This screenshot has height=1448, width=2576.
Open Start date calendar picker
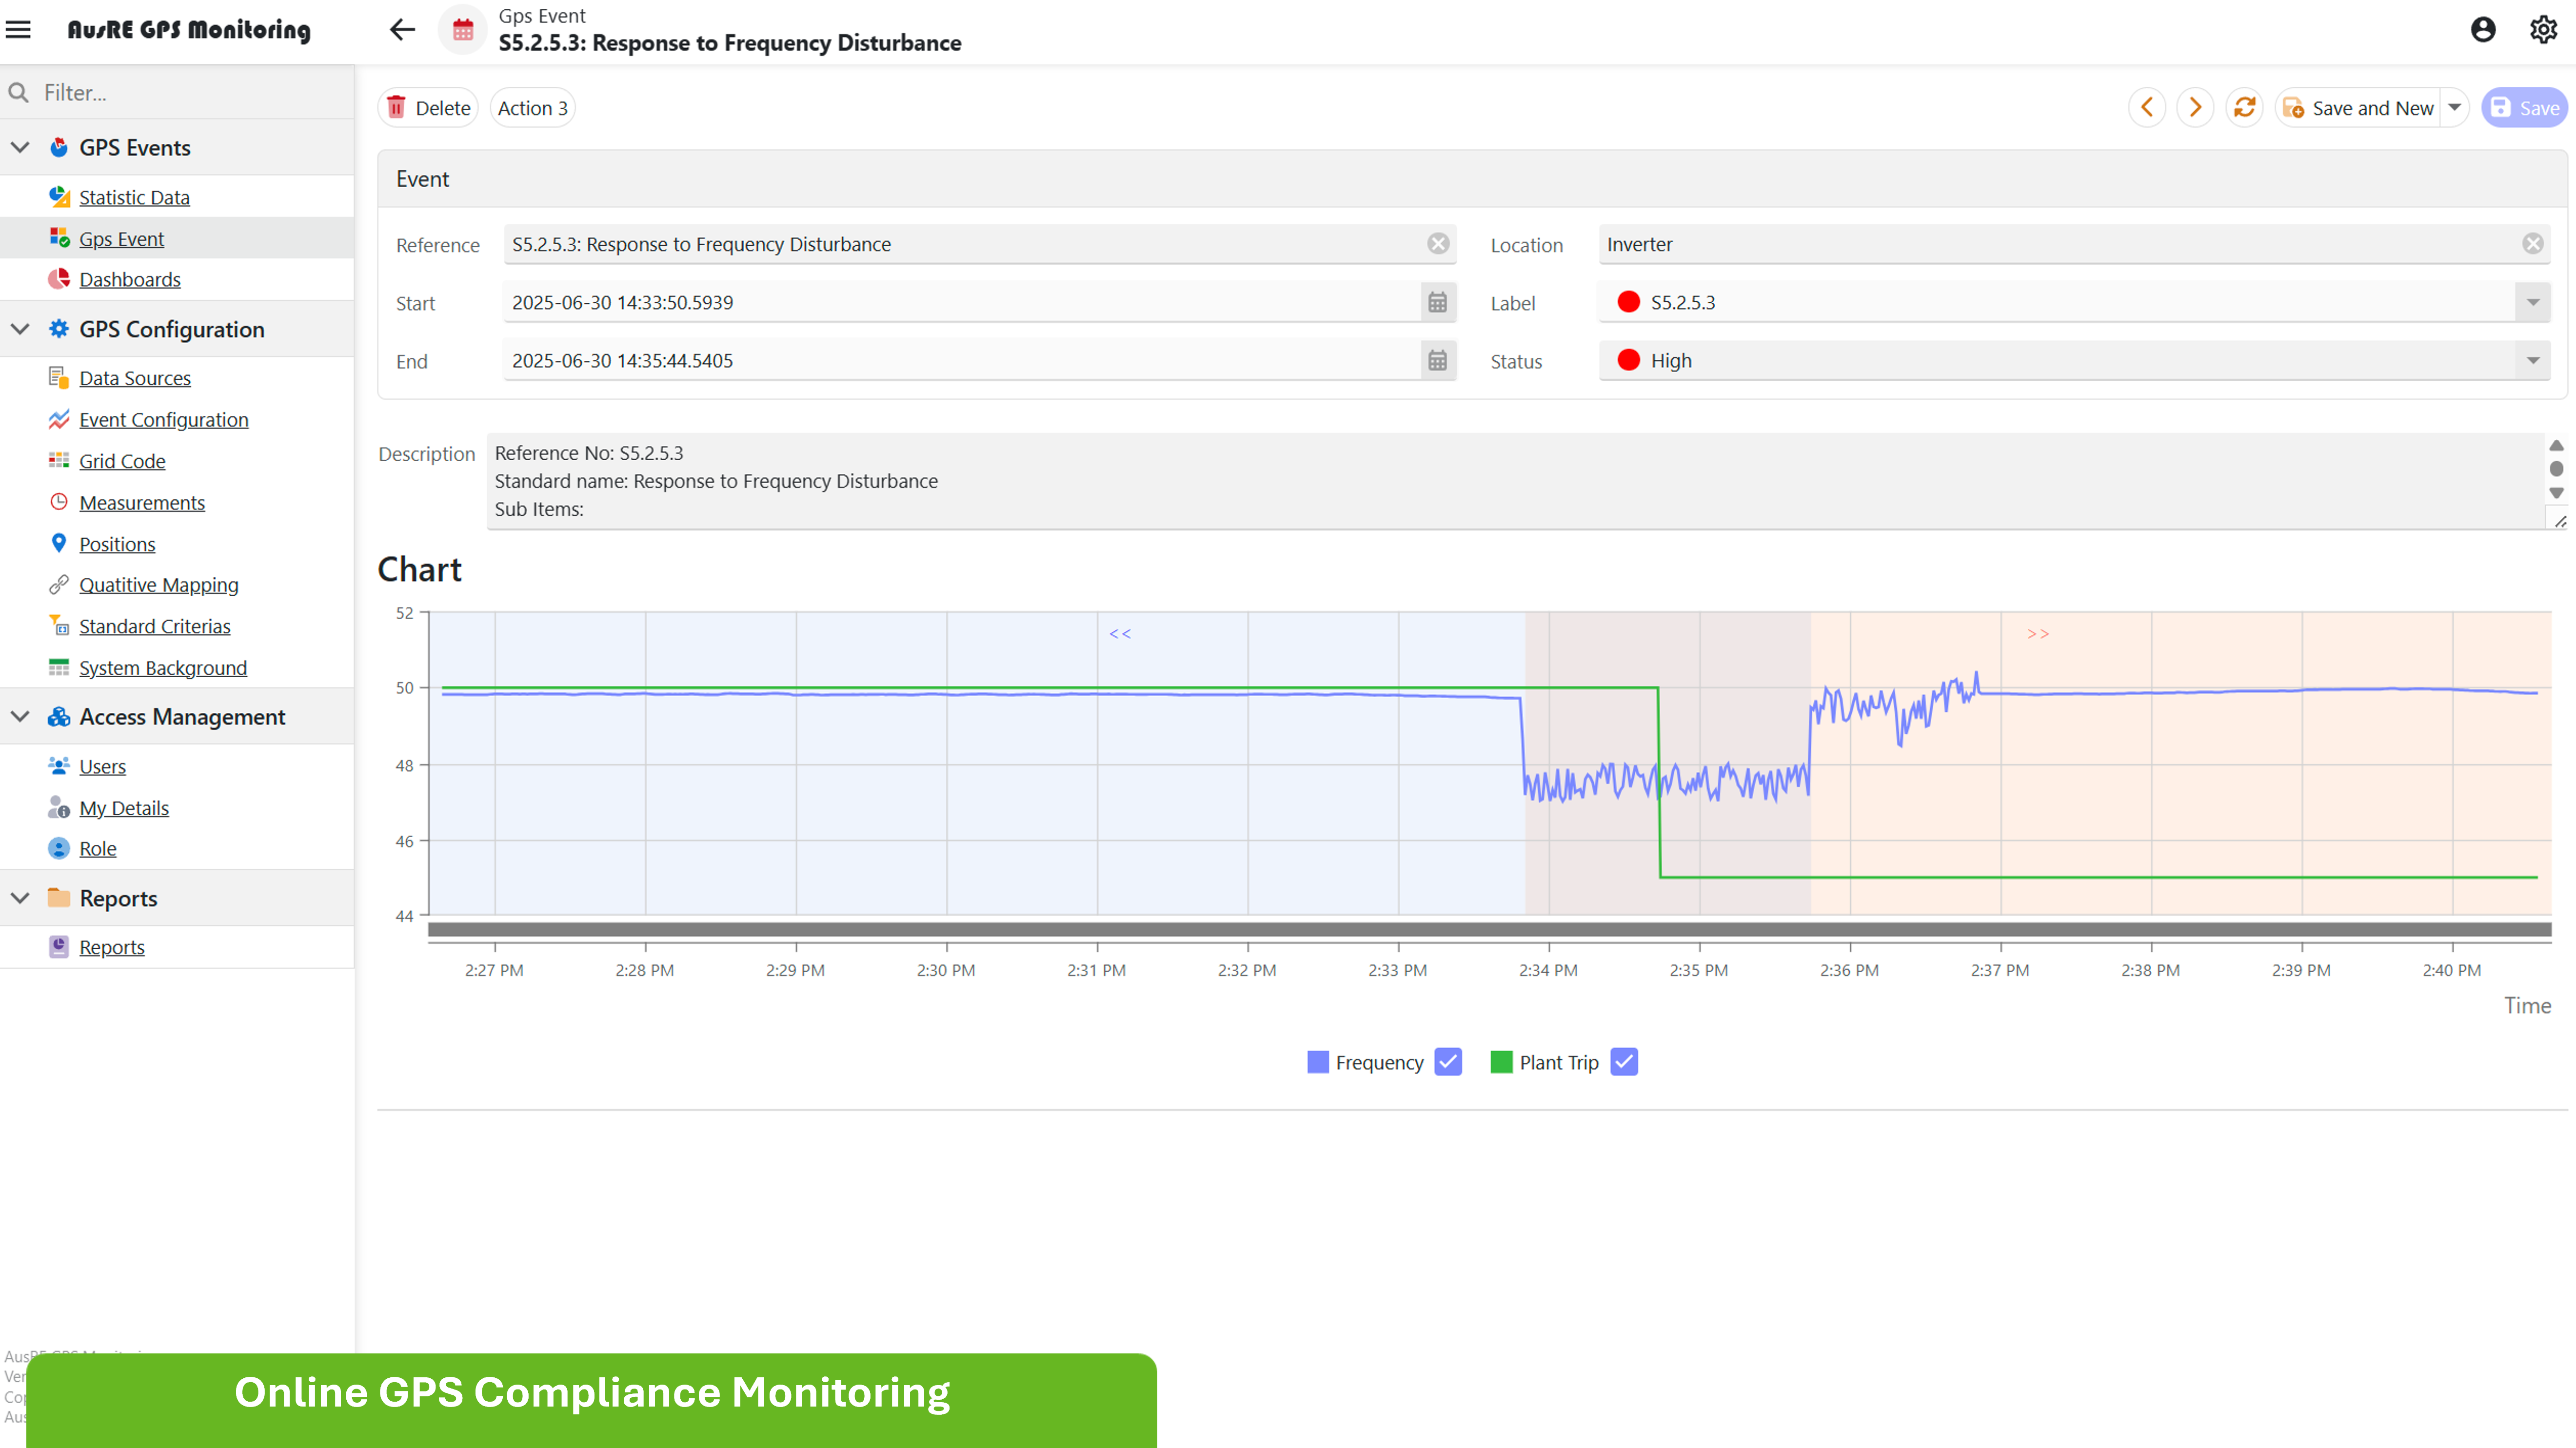point(1437,302)
